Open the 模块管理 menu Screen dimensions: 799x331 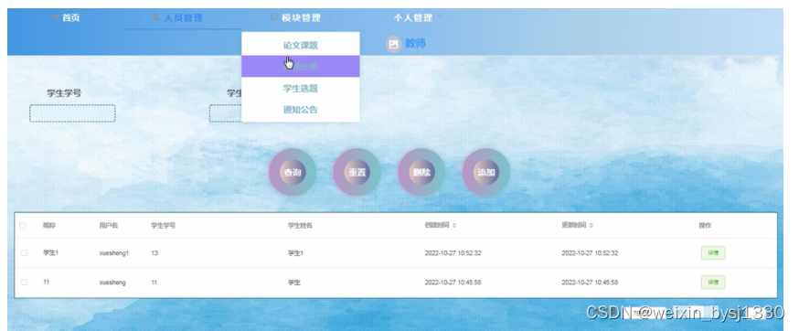(301, 18)
